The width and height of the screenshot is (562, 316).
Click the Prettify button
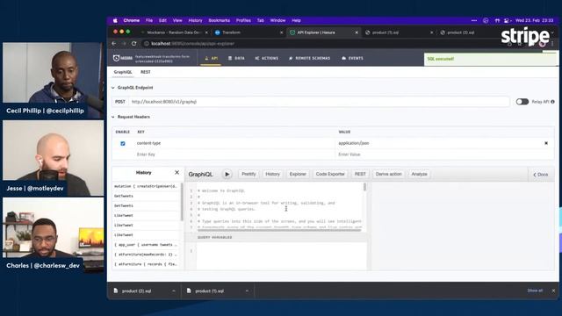tap(249, 174)
